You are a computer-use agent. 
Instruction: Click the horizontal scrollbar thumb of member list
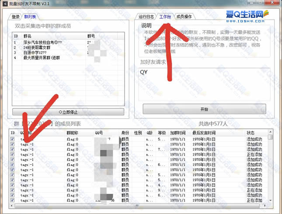[137, 206]
